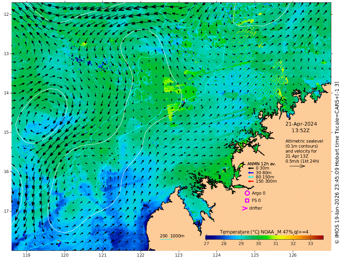Click the red 150-300m arrow legend icon
This screenshot has width=339, height=262.
tap(251, 181)
